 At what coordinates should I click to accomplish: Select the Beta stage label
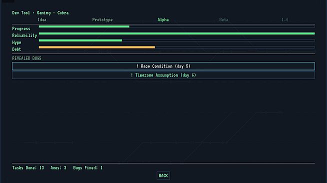pyautogui.click(x=224, y=20)
